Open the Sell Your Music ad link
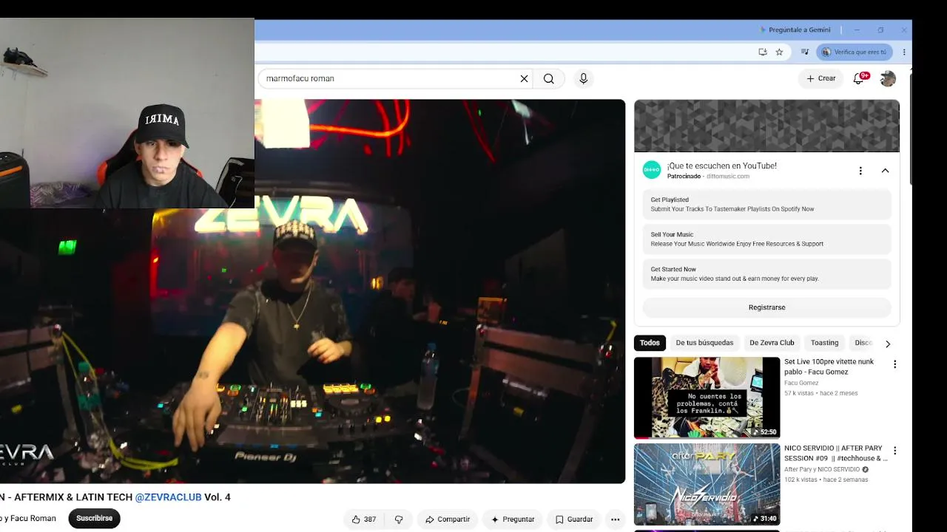Image resolution: width=947 pixels, height=532 pixels. [x=766, y=239]
